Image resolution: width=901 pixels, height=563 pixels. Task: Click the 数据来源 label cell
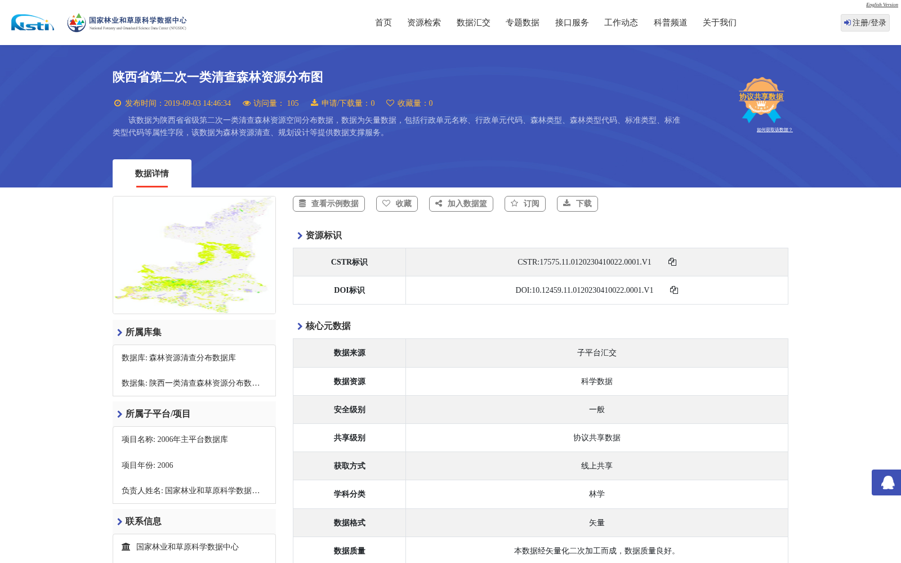(x=349, y=353)
